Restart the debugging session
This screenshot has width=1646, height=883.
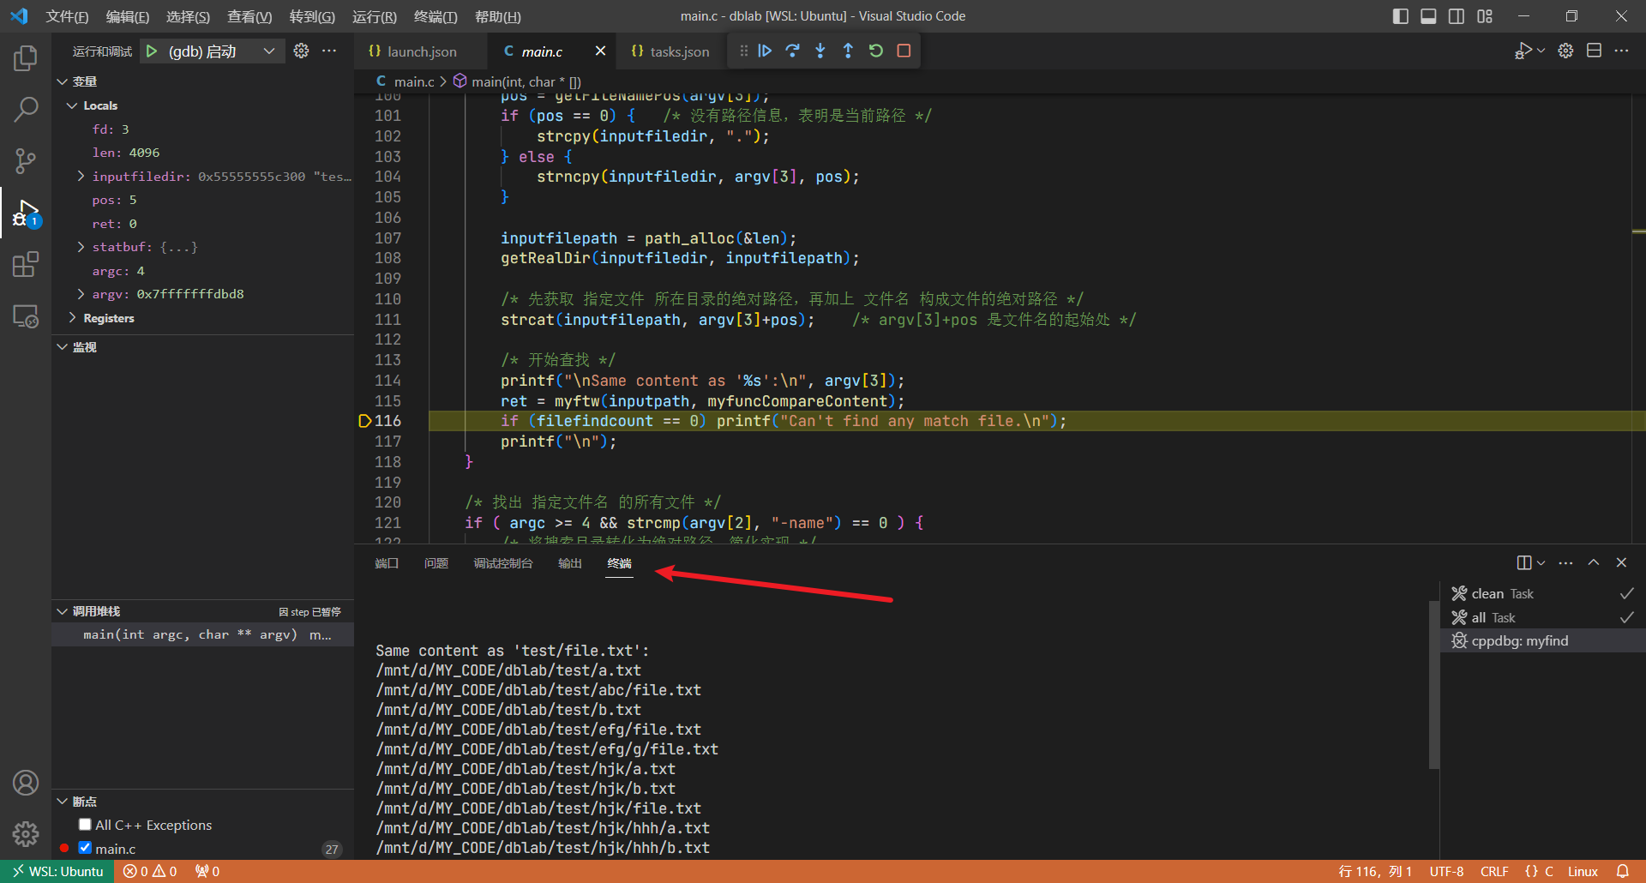pyautogui.click(x=875, y=51)
